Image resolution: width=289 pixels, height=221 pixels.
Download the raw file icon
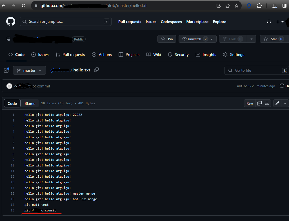(267, 103)
